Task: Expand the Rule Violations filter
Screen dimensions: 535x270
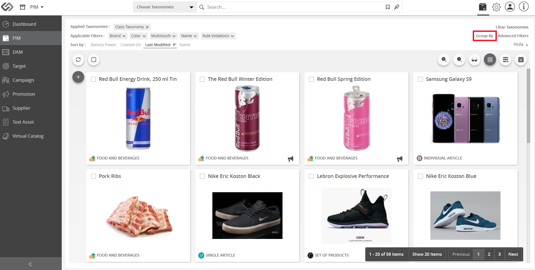Action: click(218, 36)
